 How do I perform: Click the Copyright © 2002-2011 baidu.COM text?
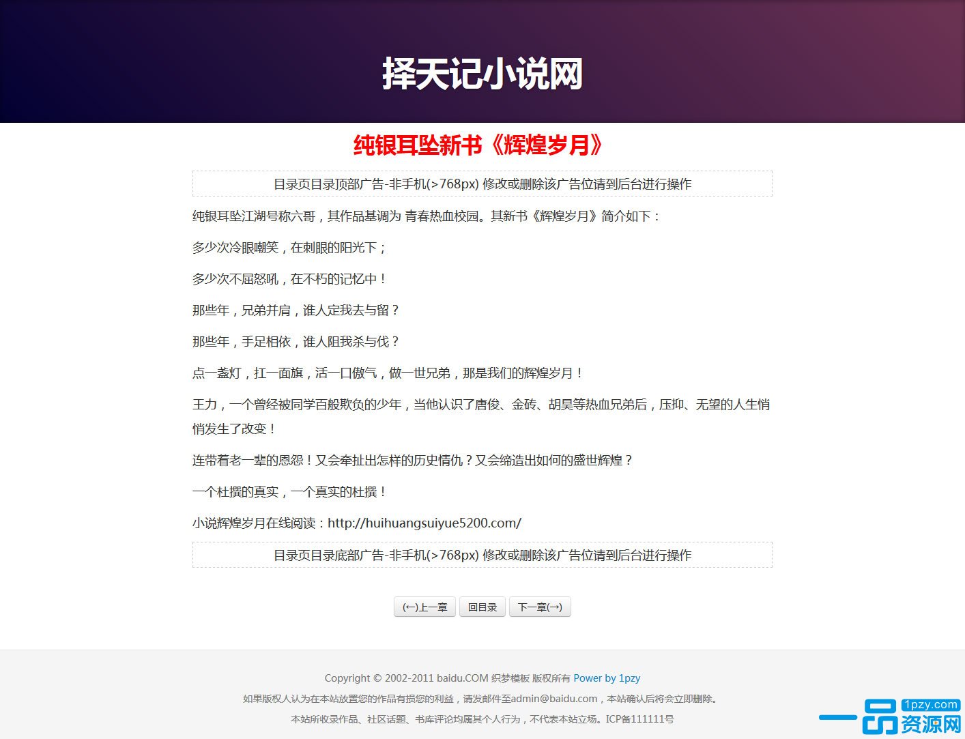(406, 678)
